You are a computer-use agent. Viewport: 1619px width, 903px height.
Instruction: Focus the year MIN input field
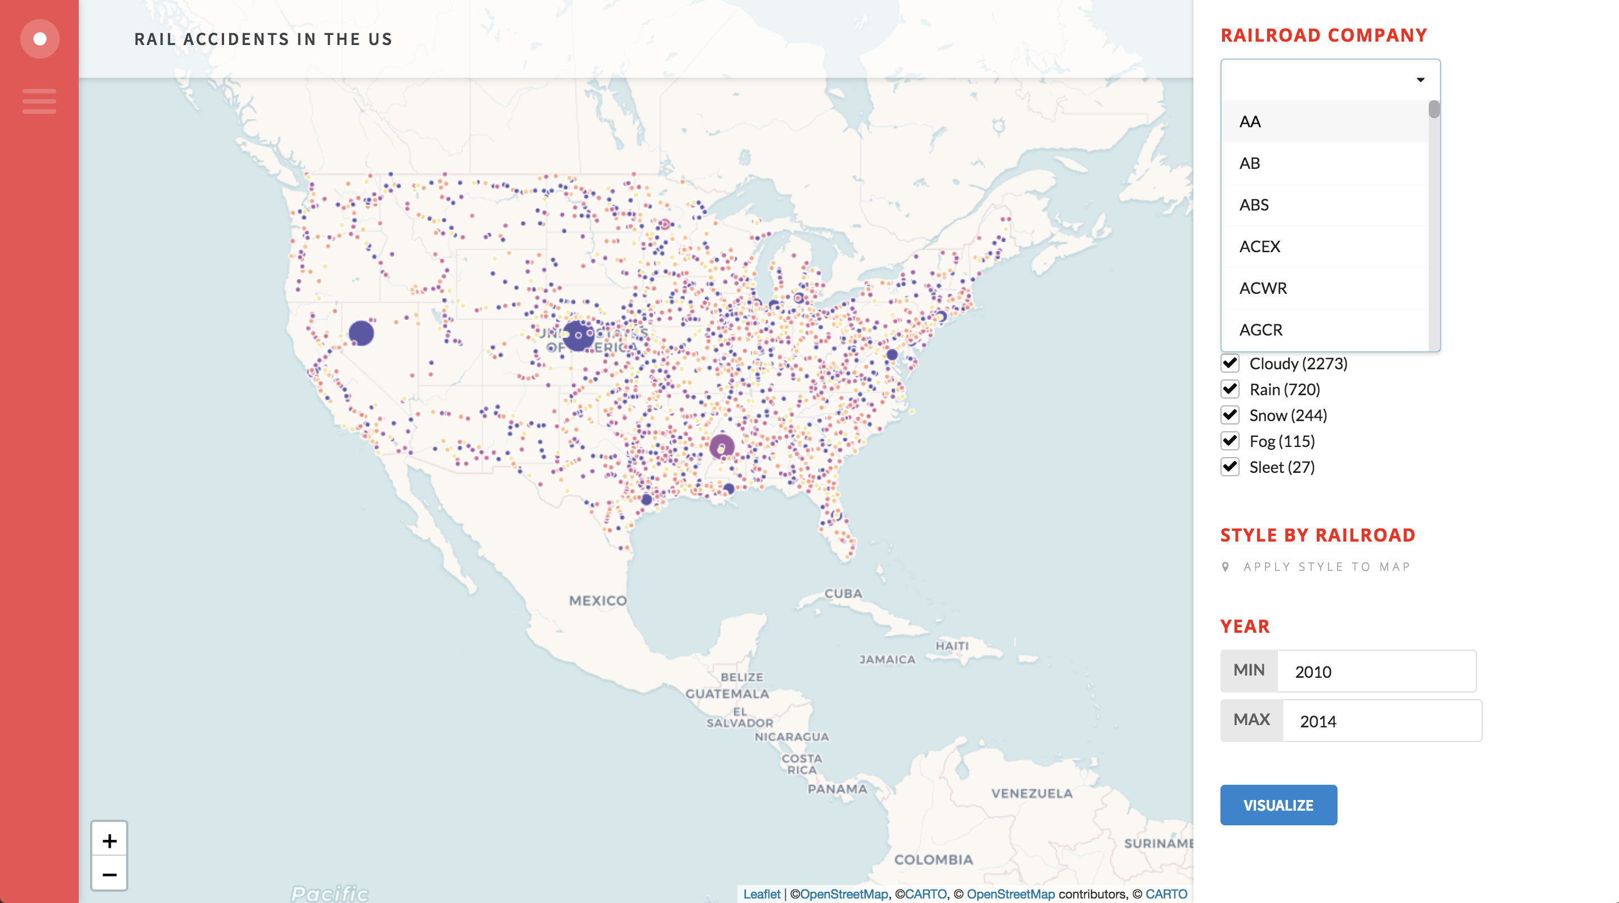click(x=1376, y=671)
